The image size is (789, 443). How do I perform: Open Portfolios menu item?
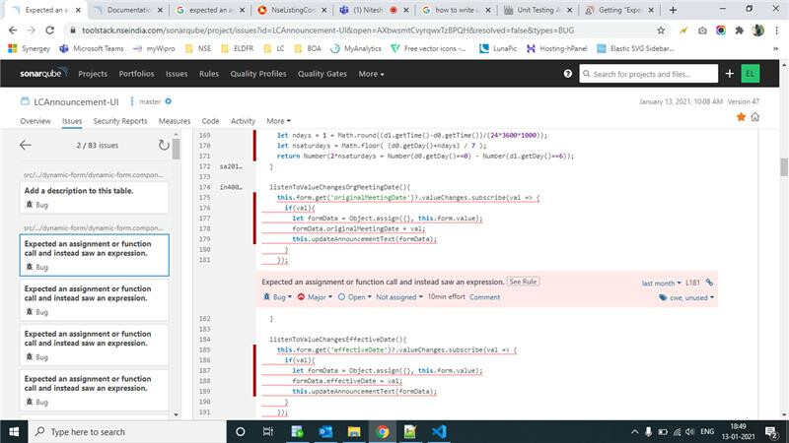coord(136,74)
